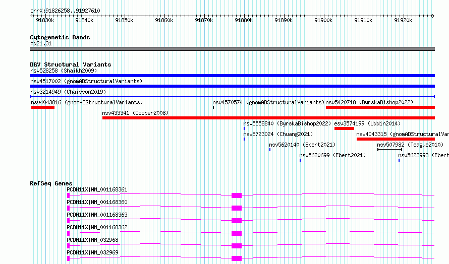
Task: Select the large exon of NM_001168360
Action: click(x=237, y=208)
